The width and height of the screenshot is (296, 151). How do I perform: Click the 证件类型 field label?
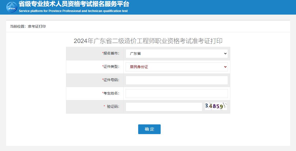click(111, 67)
